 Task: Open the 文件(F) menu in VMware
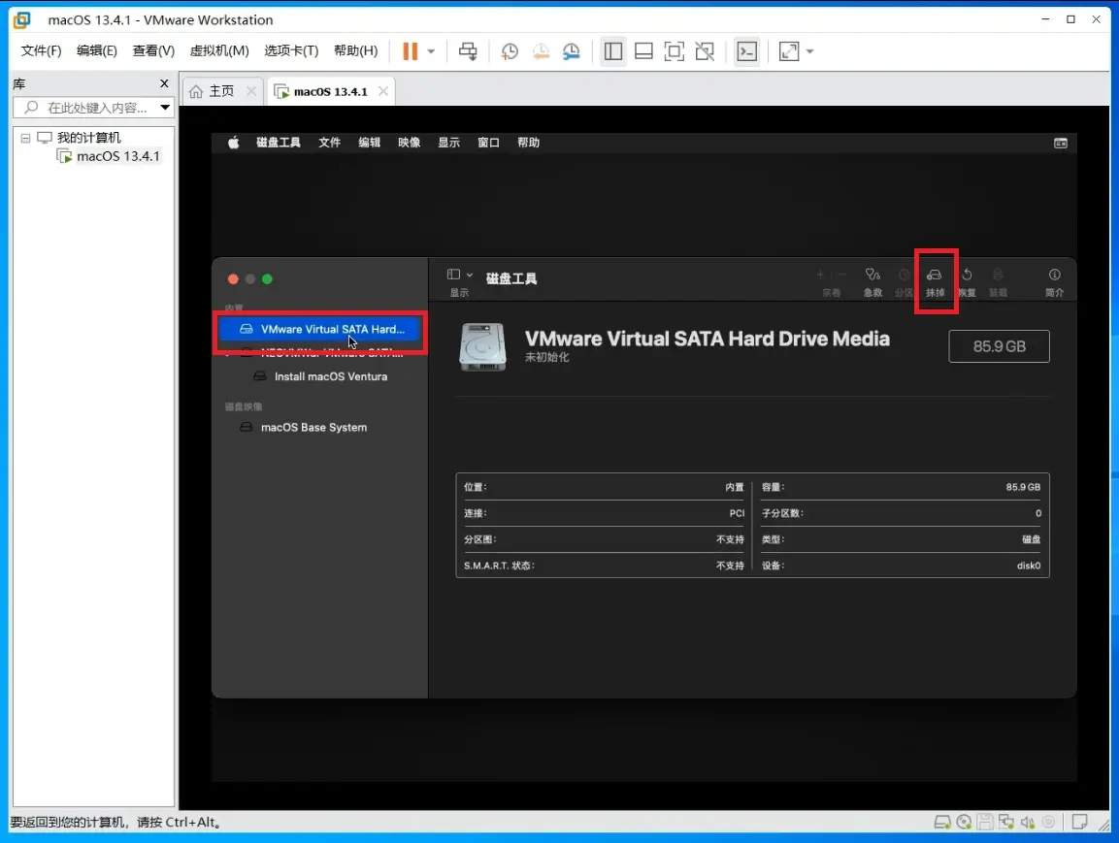tap(41, 50)
